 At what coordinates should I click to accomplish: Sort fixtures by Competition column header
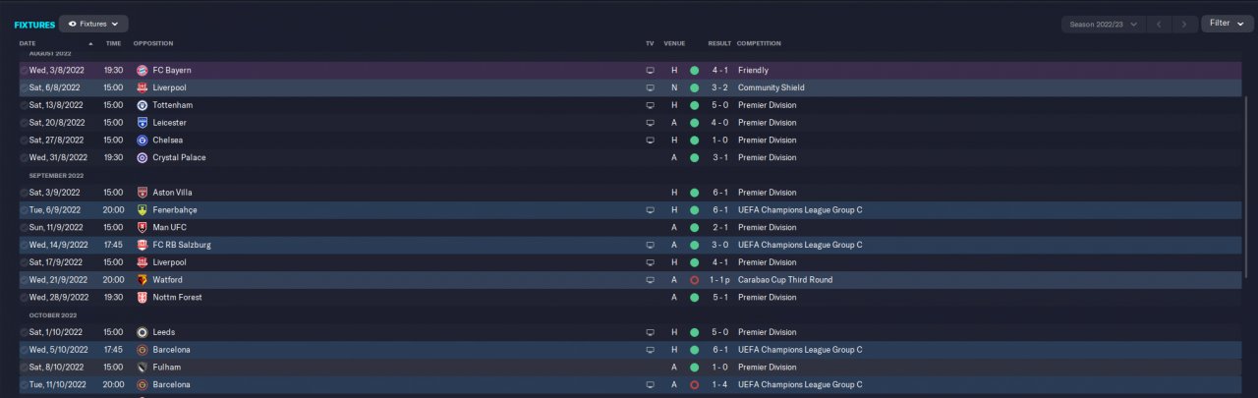tap(760, 43)
